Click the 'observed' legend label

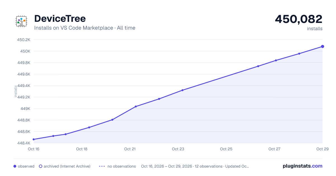pos(26,166)
